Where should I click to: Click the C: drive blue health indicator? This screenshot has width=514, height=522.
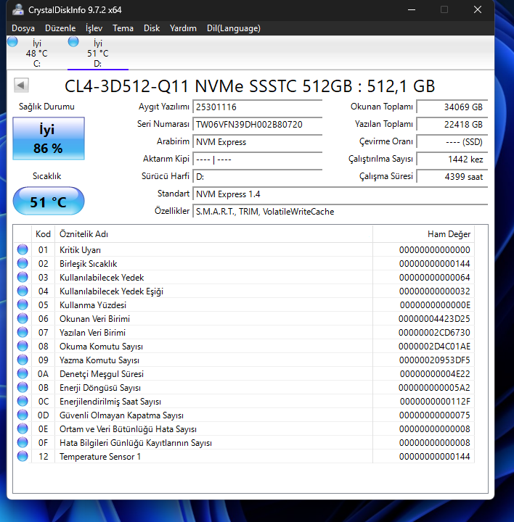(x=12, y=41)
